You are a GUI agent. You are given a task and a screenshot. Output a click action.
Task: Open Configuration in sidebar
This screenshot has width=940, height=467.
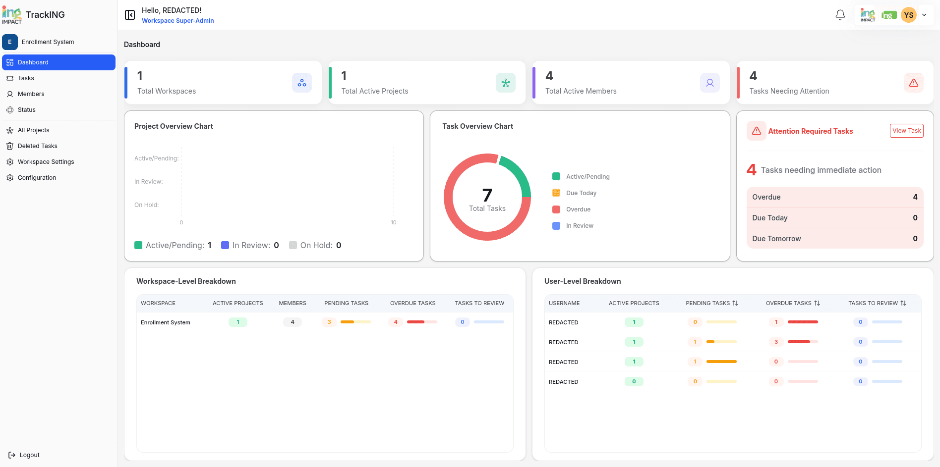click(59, 178)
